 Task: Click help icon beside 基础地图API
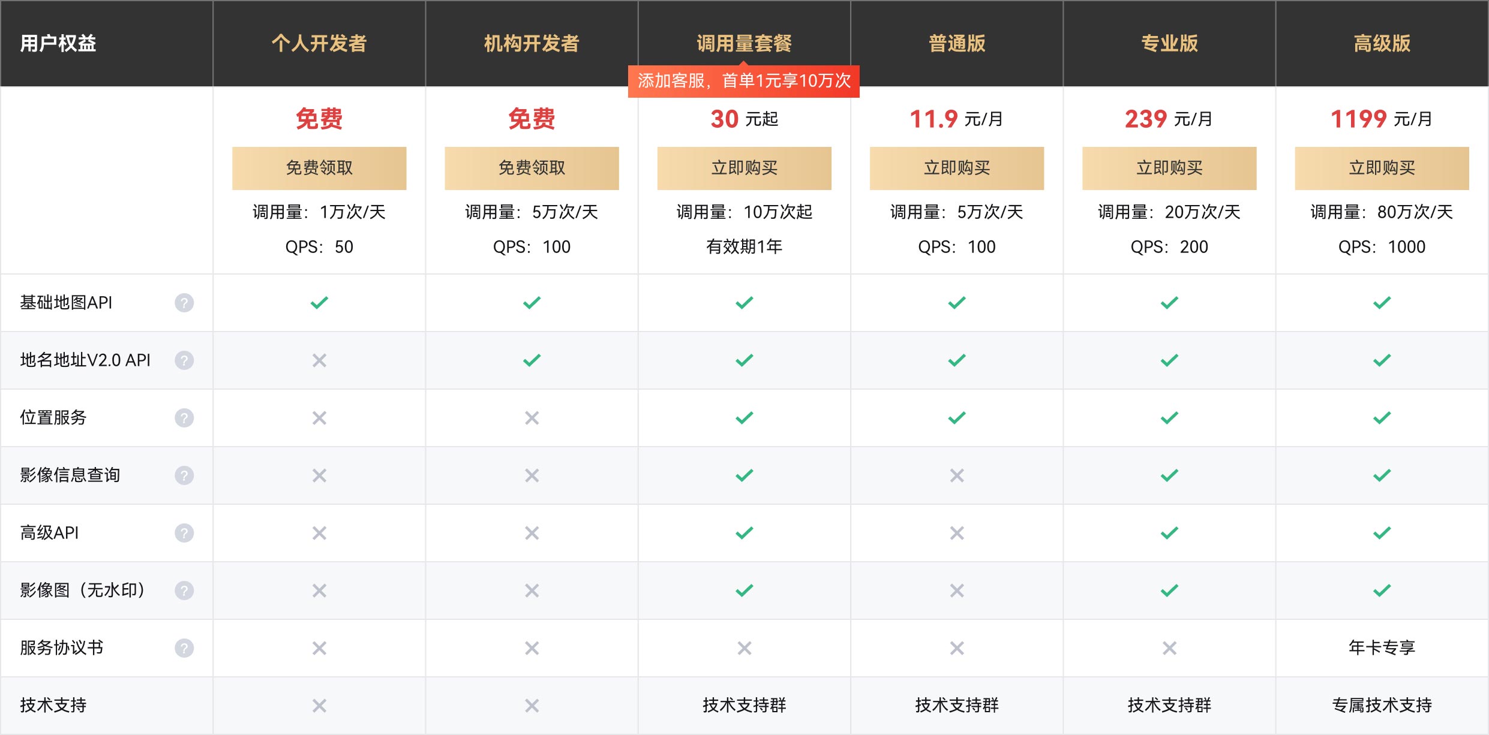click(184, 303)
